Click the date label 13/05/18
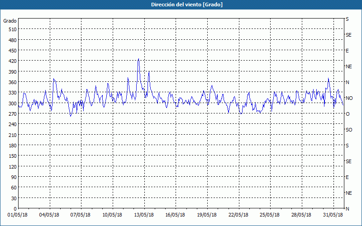 pyautogui.click(x=144, y=215)
